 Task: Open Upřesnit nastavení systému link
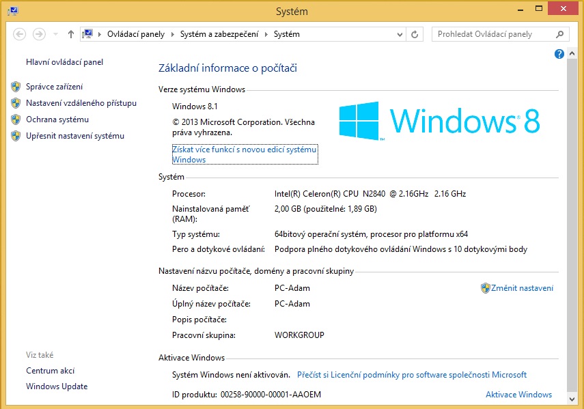click(75, 136)
